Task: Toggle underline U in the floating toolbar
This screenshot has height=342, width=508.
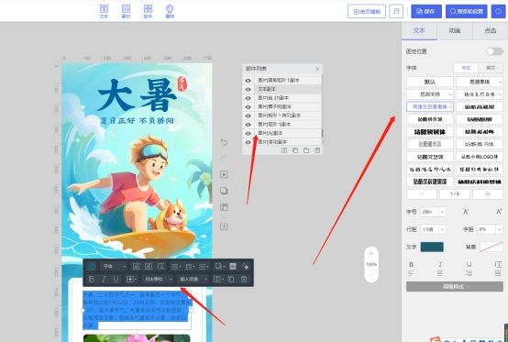Action: pos(116,279)
